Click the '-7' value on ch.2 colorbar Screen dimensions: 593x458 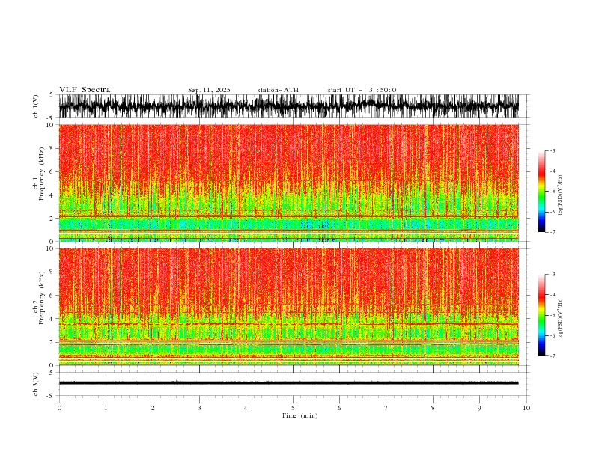552,356
